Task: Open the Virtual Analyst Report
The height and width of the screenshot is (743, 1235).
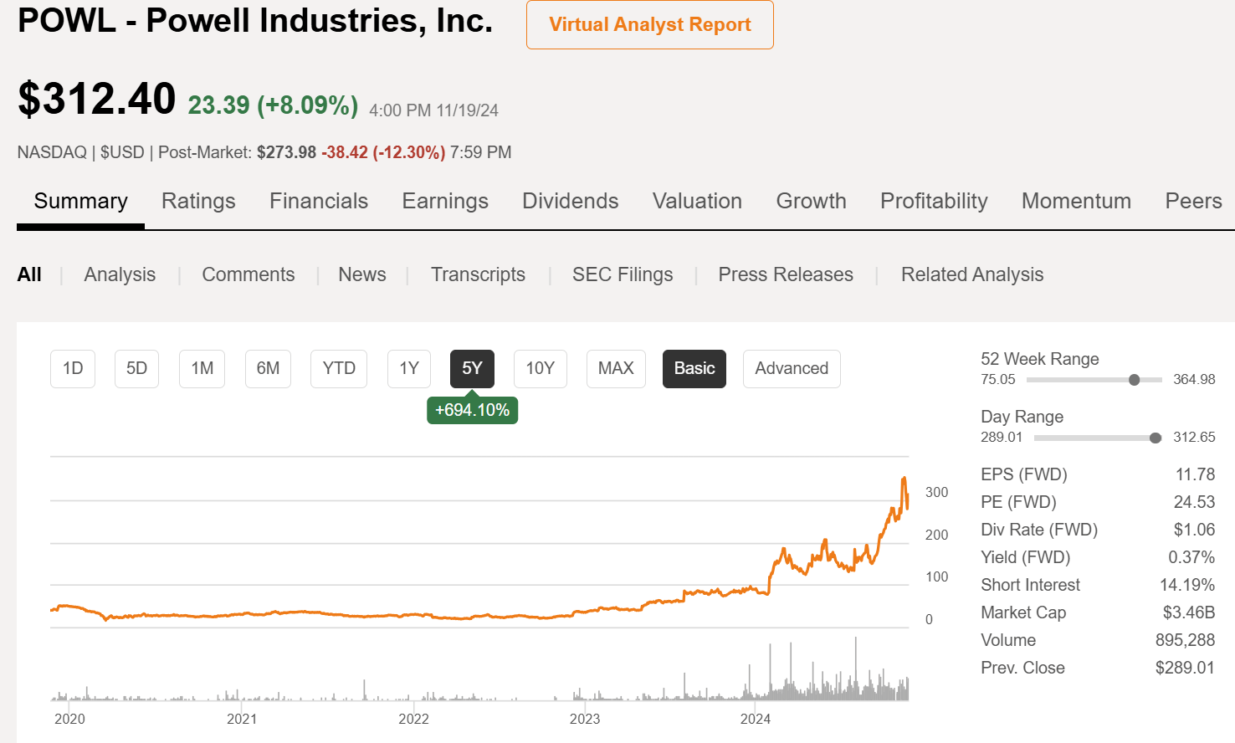Action: 649,25
